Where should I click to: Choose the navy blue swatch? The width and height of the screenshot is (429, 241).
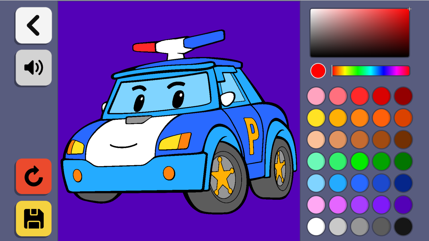point(403,183)
